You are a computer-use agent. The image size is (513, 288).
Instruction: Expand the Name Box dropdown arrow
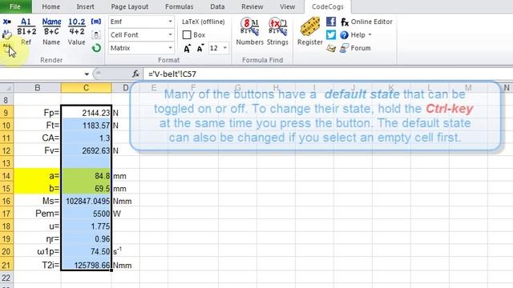87,74
